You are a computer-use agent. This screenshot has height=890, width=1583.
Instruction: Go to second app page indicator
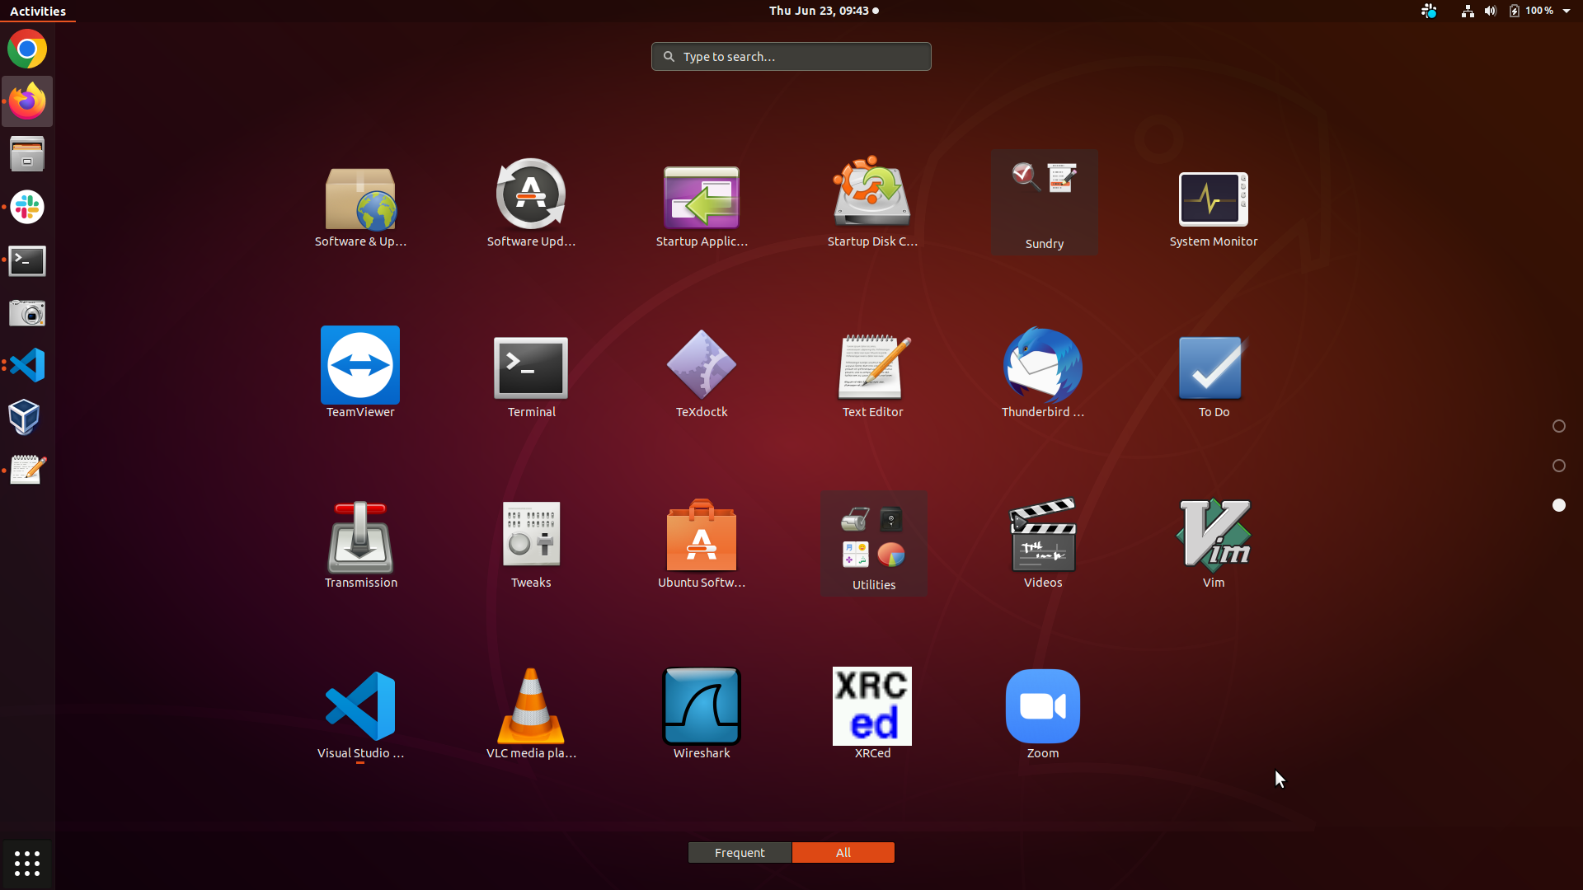(1559, 466)
